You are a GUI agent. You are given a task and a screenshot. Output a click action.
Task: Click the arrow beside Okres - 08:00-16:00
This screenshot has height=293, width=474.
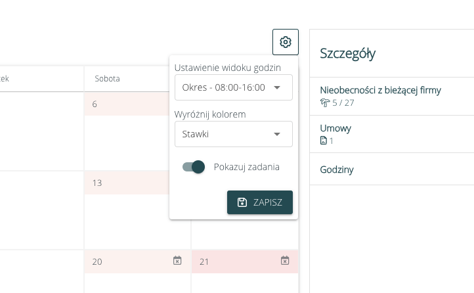tap(277, 87)
